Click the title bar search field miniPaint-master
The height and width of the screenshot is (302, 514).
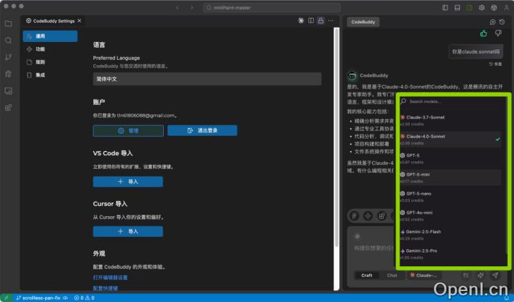pos(272,8)
